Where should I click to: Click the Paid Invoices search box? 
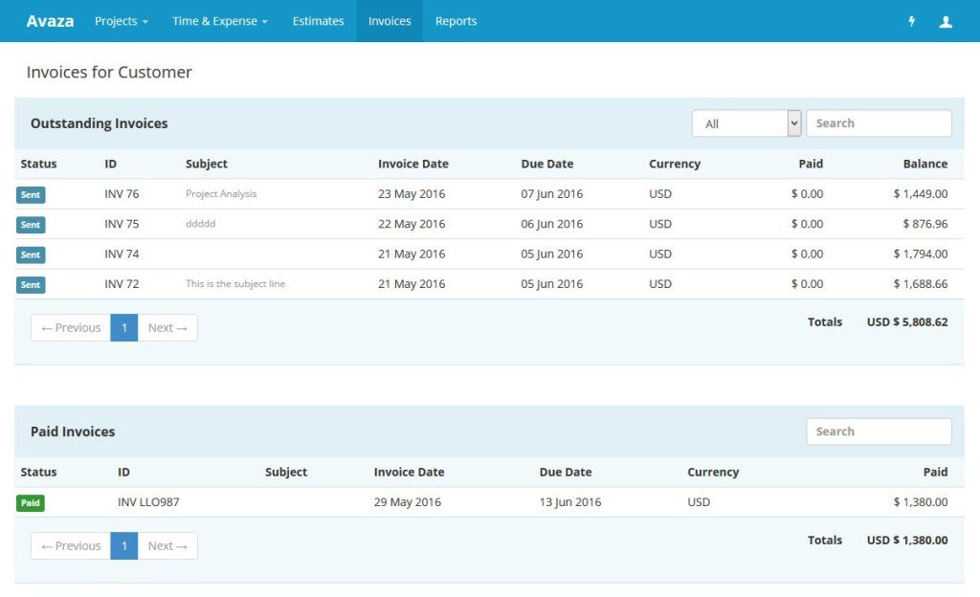879,431
